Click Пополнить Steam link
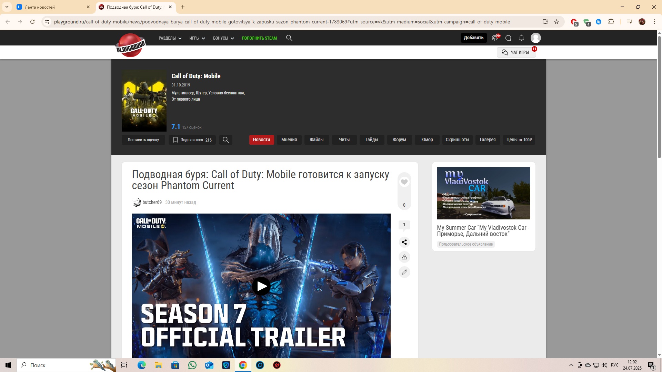This screenshot has height=372, width=662. tap(259, 38)
